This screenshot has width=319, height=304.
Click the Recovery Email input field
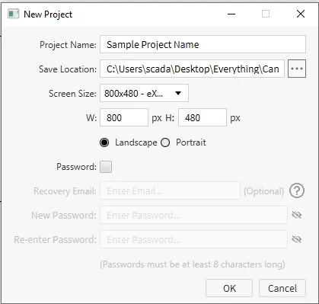[170, 190]
